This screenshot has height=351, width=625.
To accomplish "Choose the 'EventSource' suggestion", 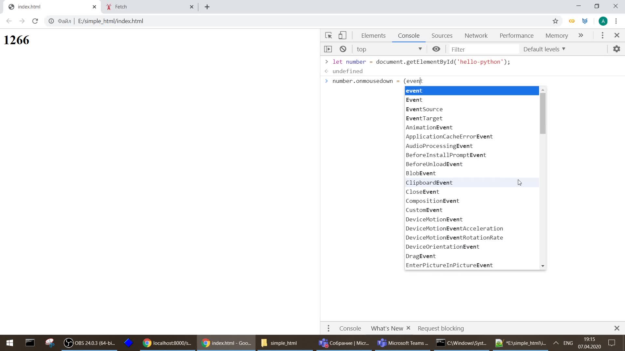I will [472, 109].
